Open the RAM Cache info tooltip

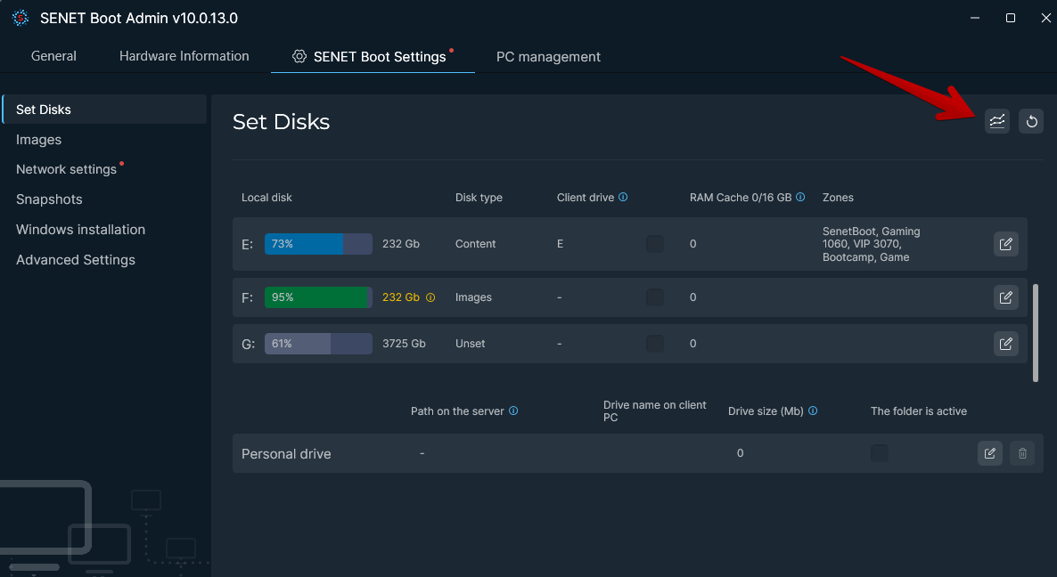(800, 197)
